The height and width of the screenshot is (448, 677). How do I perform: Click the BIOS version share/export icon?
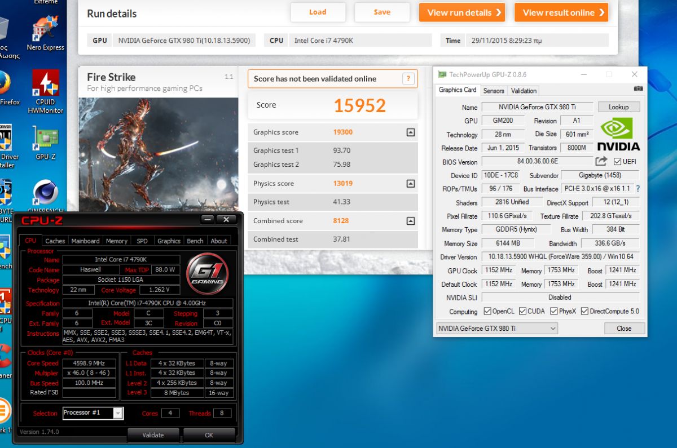601,161
